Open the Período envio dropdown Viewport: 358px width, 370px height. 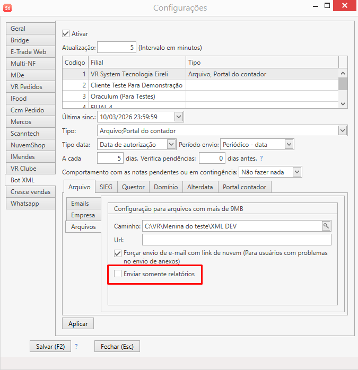click(289, 144)
